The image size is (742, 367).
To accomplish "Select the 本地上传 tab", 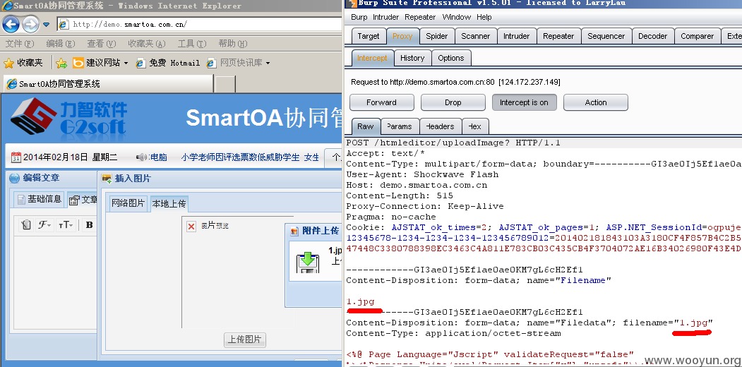I will coord(169,204).
